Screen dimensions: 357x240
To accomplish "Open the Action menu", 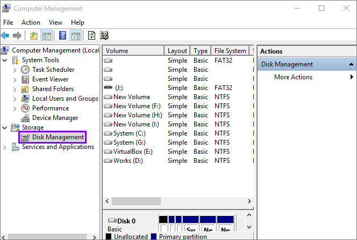I will point(31,22).
